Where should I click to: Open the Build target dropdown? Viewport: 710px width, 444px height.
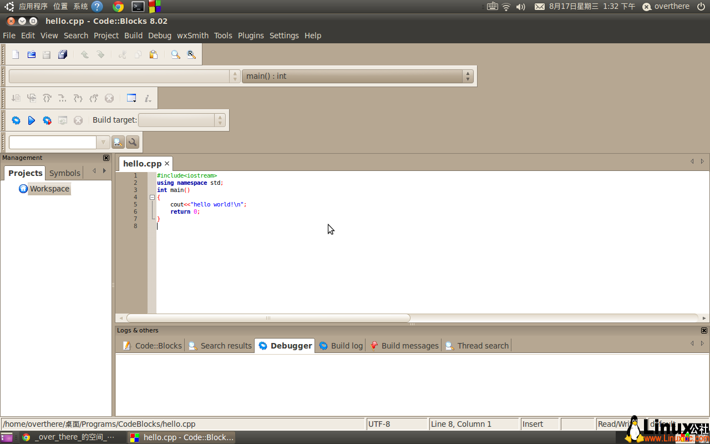(220, 120)
